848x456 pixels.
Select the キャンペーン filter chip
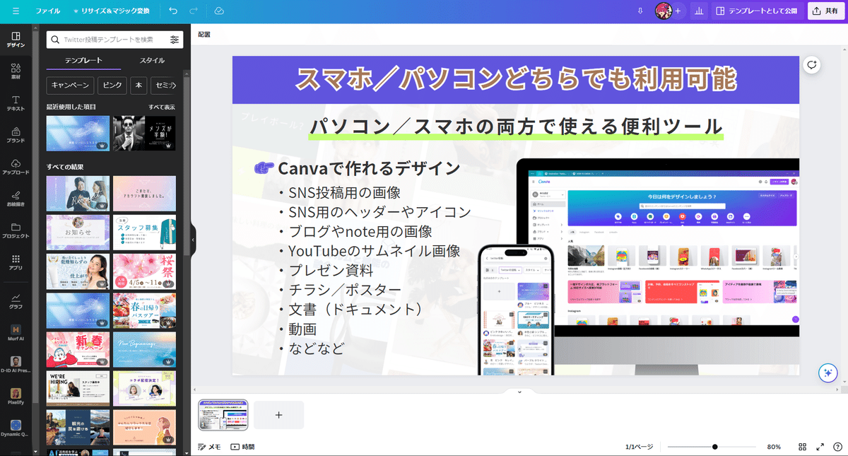tap(70, 86)
